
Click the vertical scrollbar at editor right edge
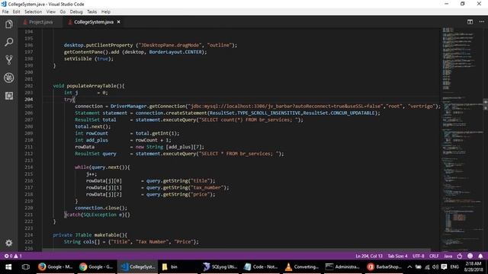click(x=485, y=139)
